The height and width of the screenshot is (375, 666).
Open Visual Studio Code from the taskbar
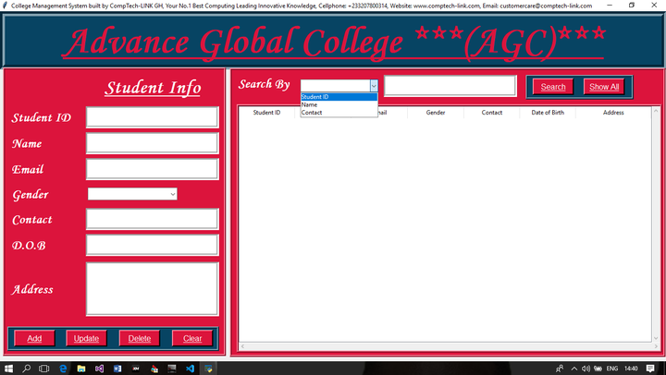coord(190,369)
